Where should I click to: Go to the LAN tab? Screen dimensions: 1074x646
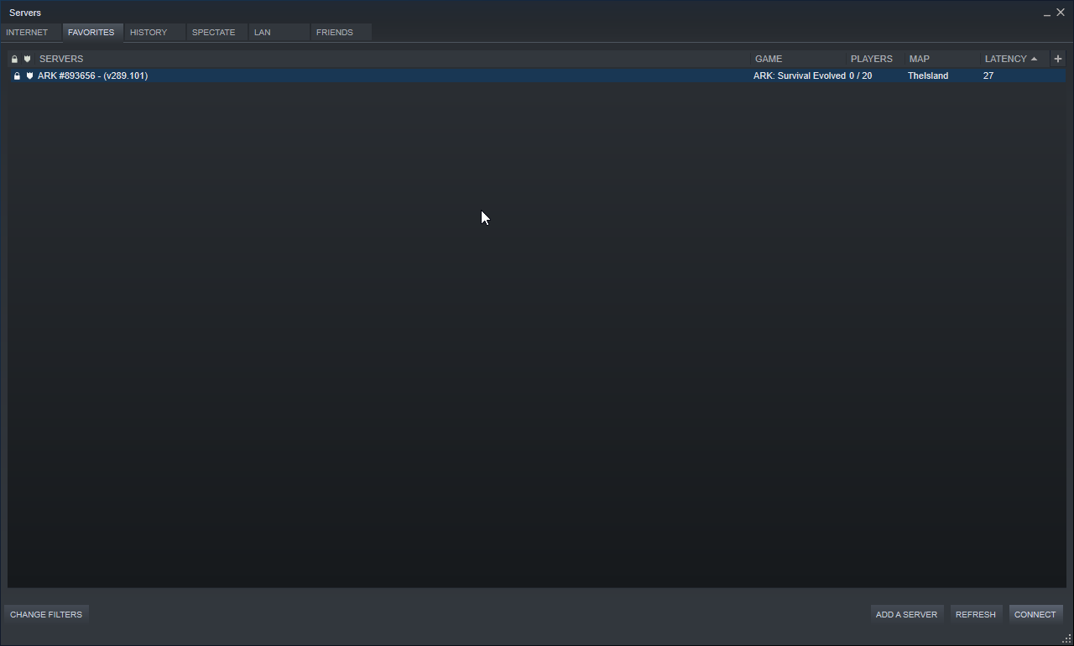[x=263, y=32]
